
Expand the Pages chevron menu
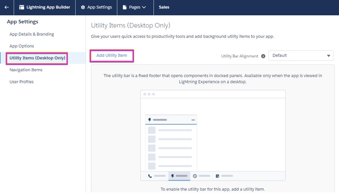(144, 7)
